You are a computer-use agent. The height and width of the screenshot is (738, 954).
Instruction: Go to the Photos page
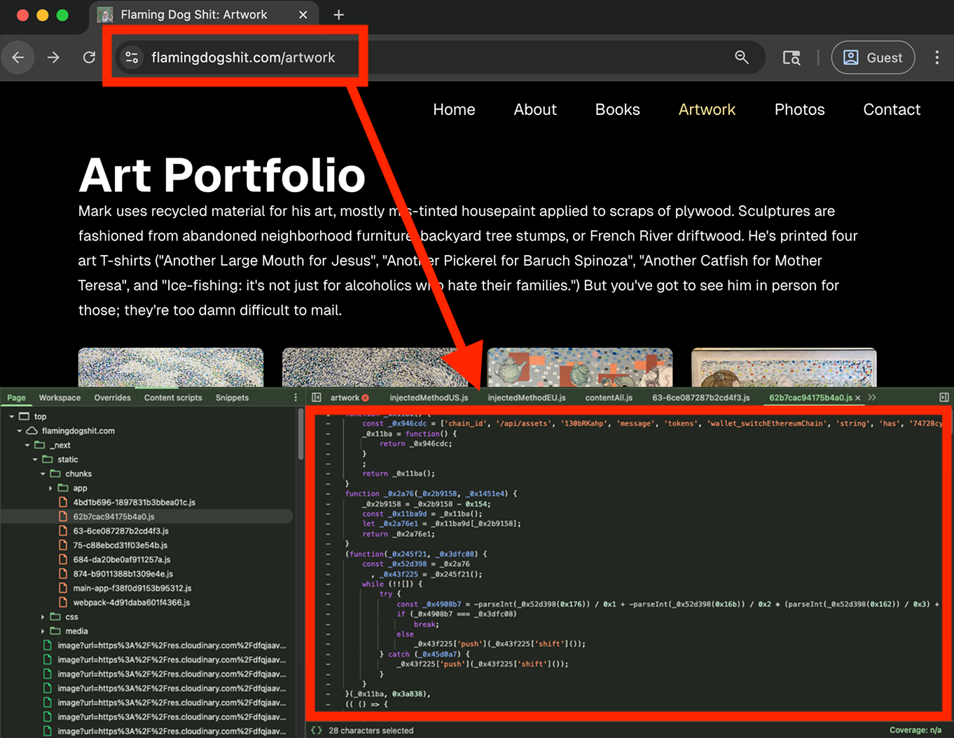coord(799,109)
